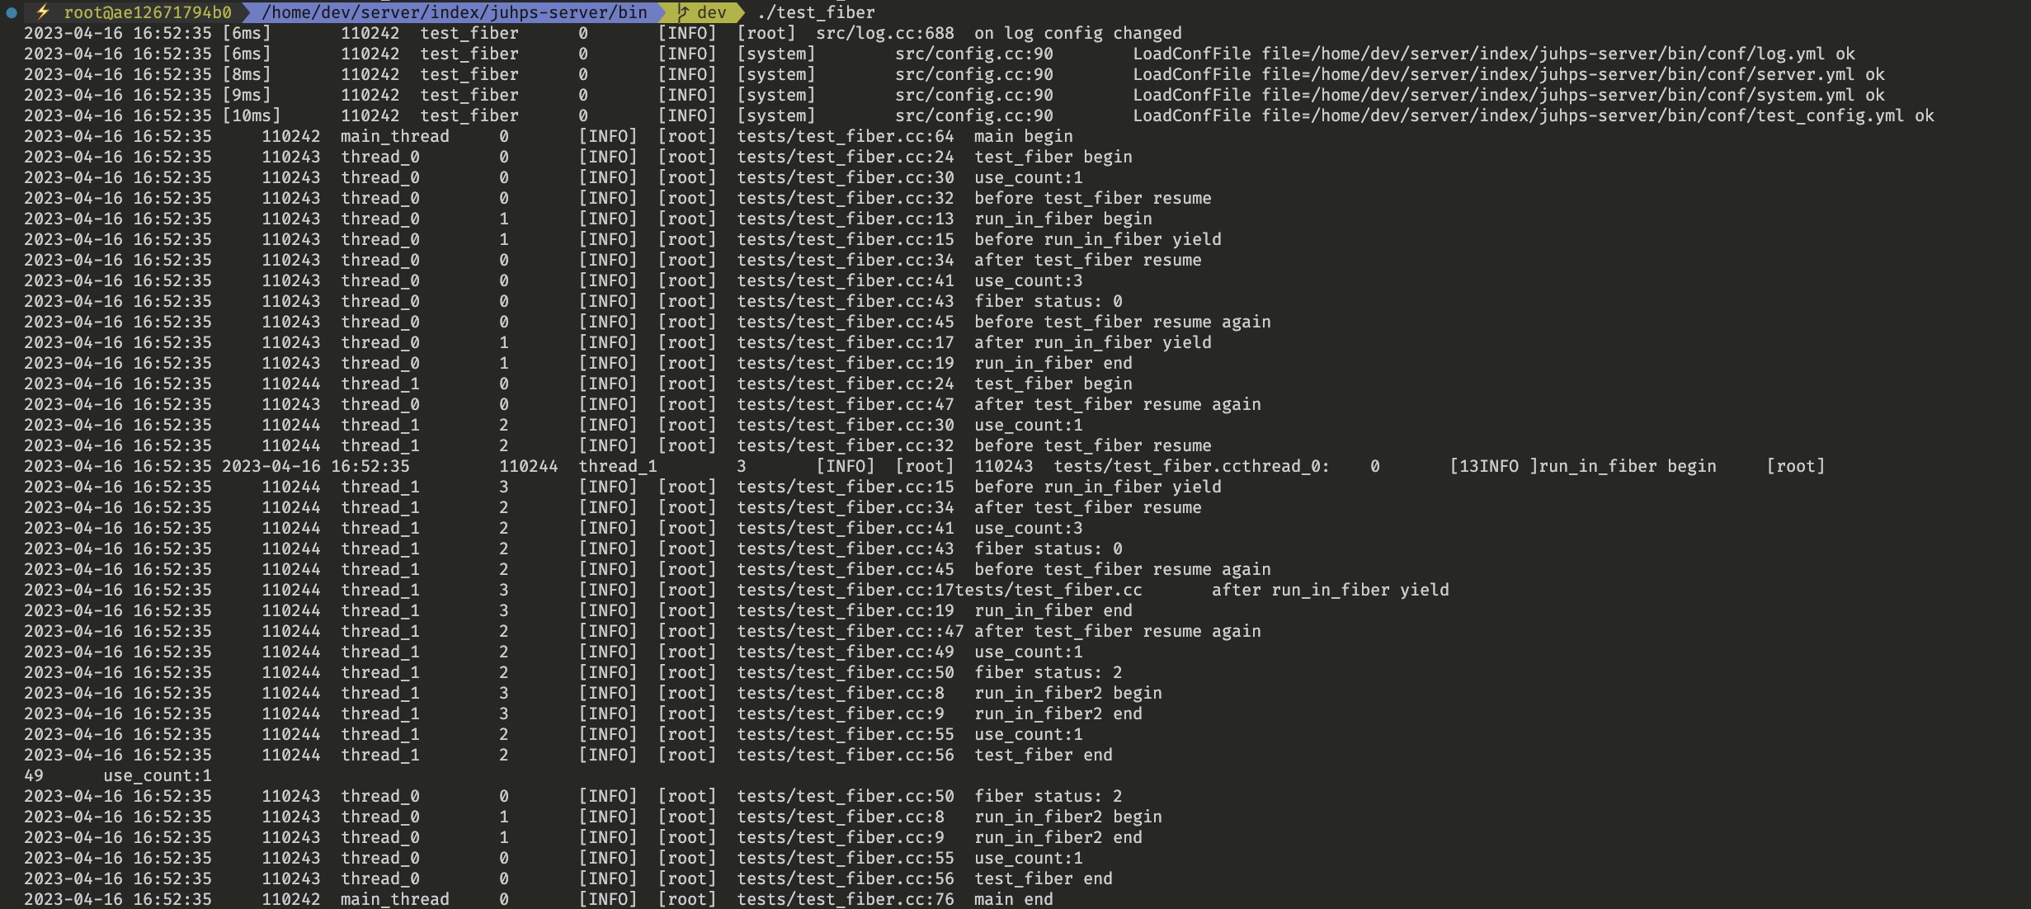The height and width of the screenshot is (909, 2031).
Task: Click 'tests/test_fiber.cc::47' with double colon
Action: pos(851,631)
